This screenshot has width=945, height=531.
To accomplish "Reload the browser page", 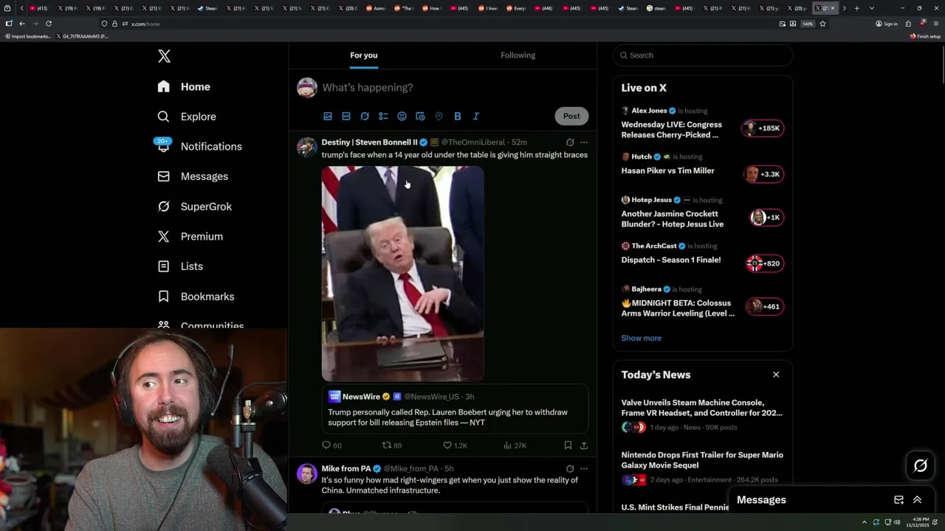I will (49, 24).
